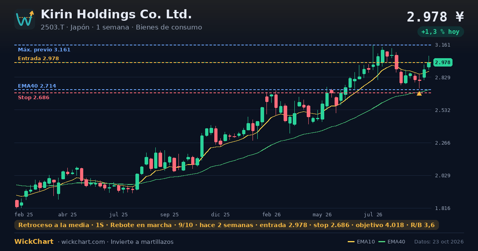Click the feb 26 date label
Screen dimensions: 478x251
click(272, 214)
